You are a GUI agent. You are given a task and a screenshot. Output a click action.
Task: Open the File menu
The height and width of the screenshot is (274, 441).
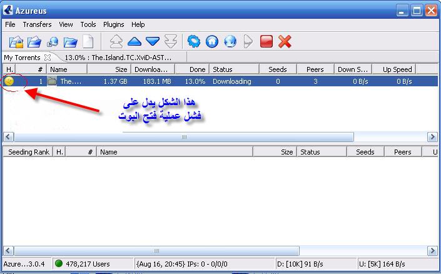coord(10,24)
